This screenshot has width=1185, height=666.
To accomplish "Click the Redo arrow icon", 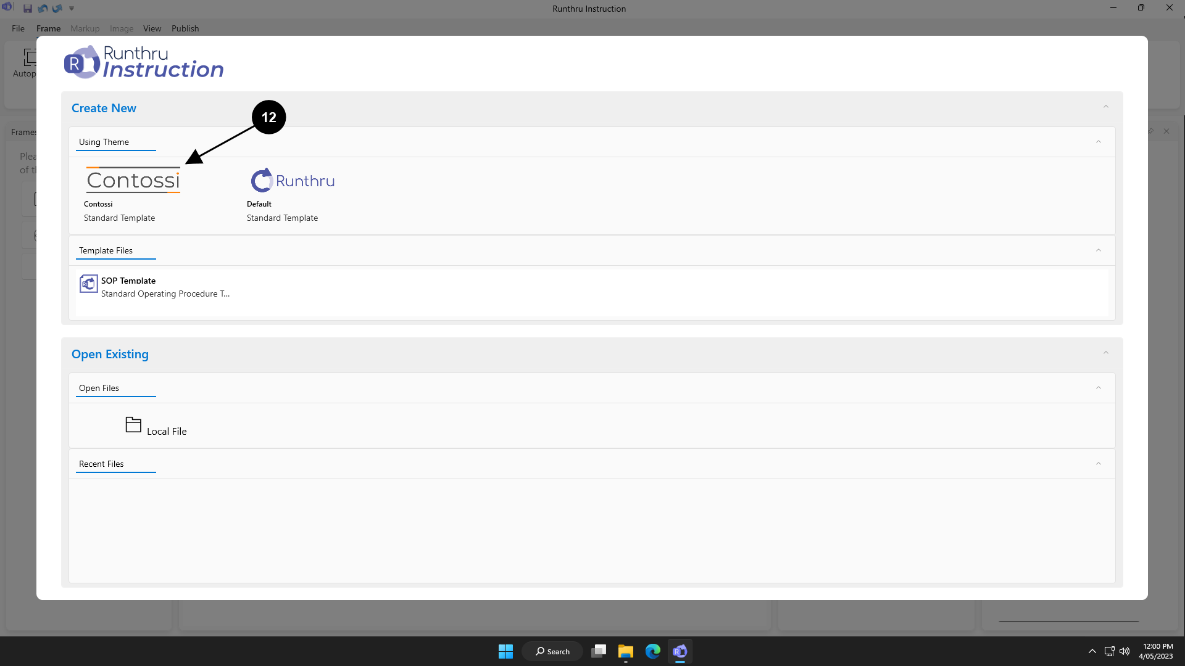I will point(57,9).
